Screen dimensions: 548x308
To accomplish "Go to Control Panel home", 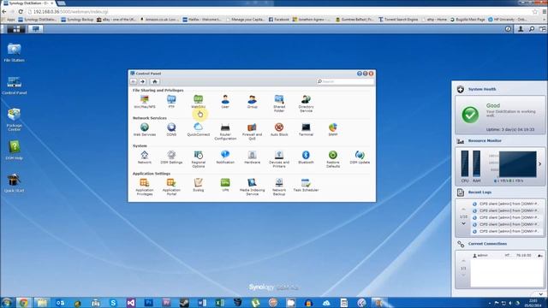I will [154, 81].
